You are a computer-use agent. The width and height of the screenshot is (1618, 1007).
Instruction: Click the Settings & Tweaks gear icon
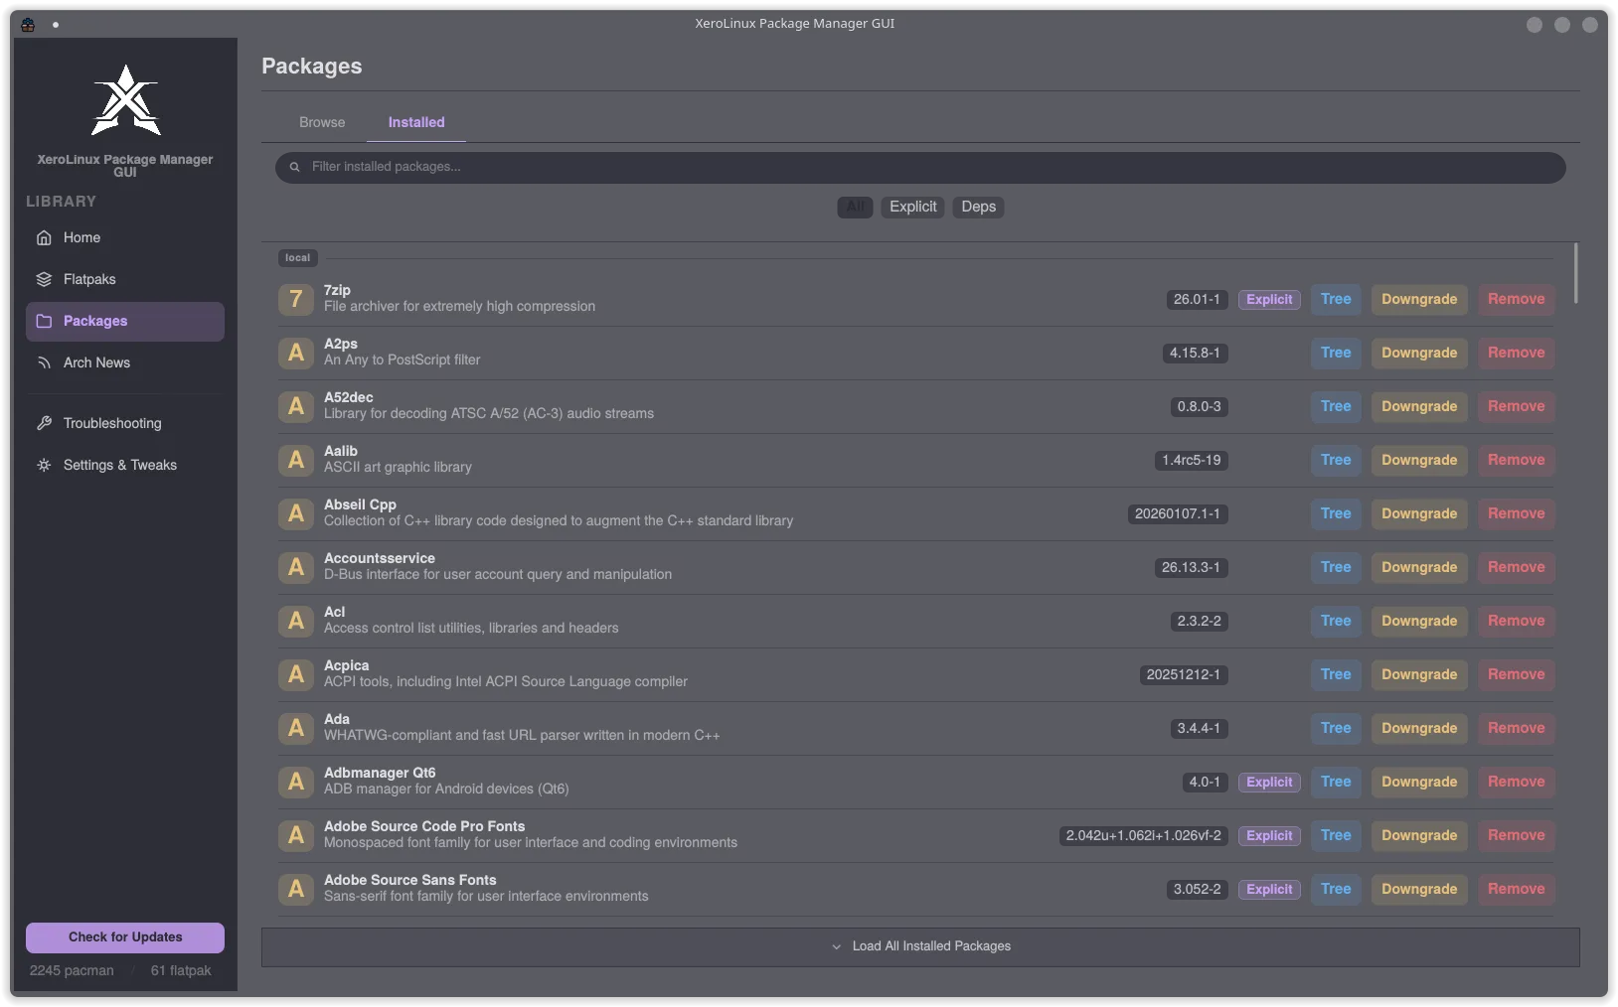point(44,465)
